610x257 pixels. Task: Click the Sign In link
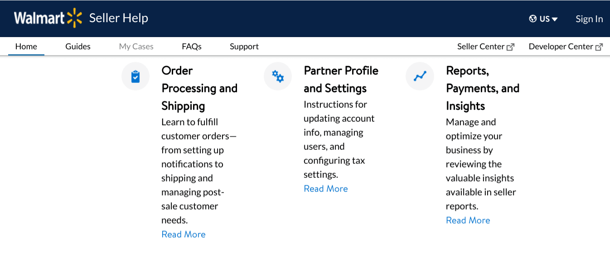tap(589, 19)
